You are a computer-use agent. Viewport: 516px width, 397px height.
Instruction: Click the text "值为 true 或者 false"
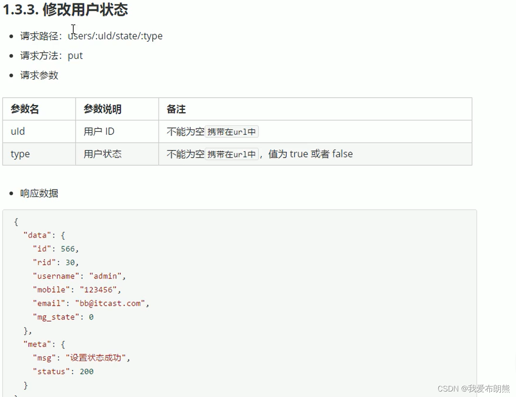point(310,154)
